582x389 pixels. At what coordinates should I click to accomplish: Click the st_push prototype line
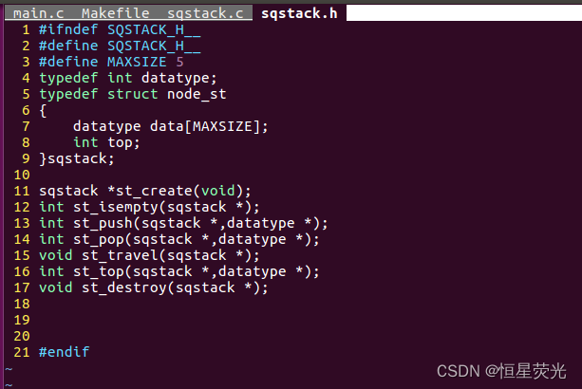pyautogui.click(x=183, y=223)
